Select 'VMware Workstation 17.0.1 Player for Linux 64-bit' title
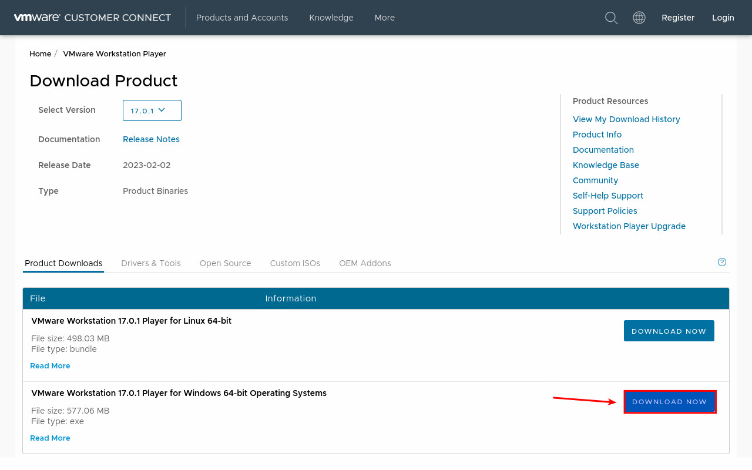Viewport: 752px width, 470px height. 131,321
